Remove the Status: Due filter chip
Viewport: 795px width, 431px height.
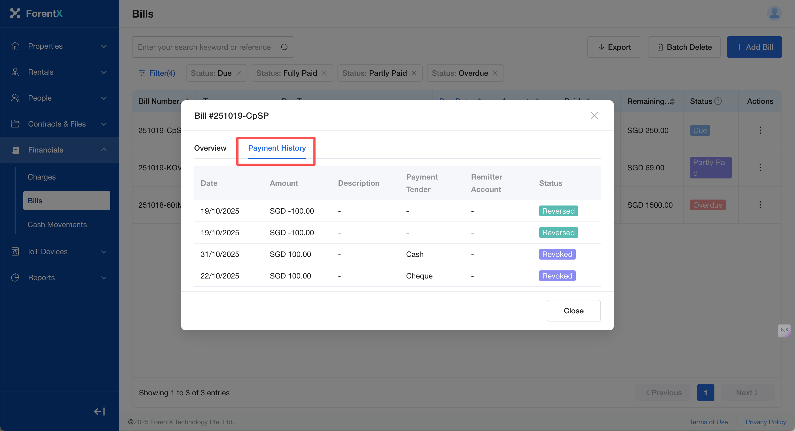[239, 73]
